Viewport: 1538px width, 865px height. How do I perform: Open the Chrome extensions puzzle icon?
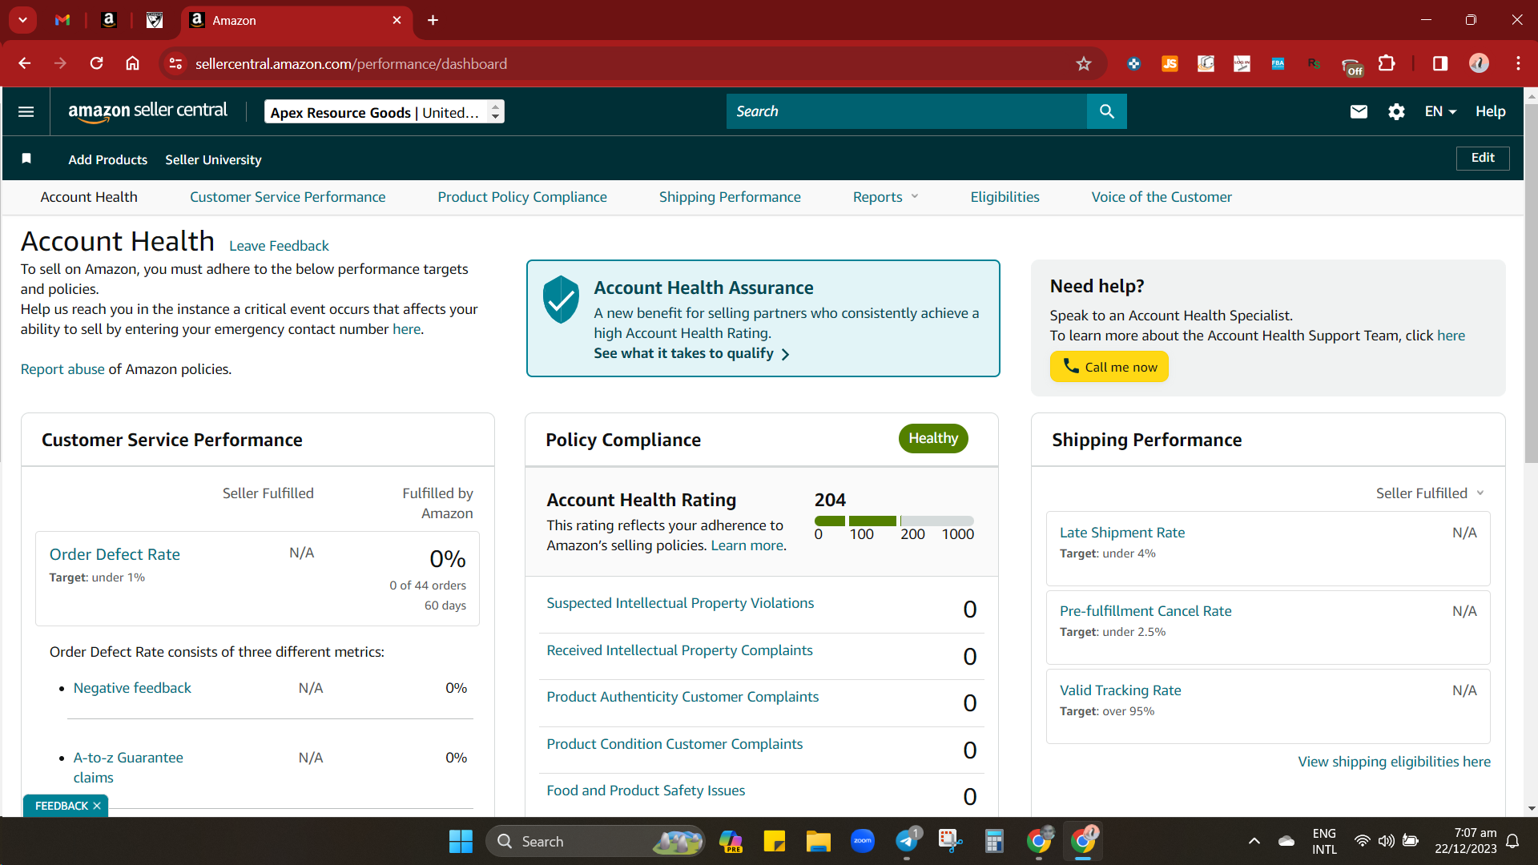pos(1387,63)
